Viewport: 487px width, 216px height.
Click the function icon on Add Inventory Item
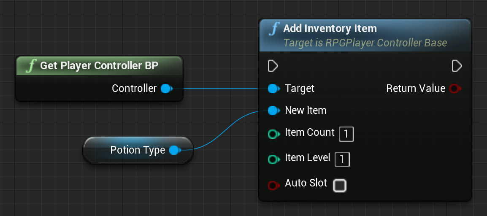[x=274, y=29]
